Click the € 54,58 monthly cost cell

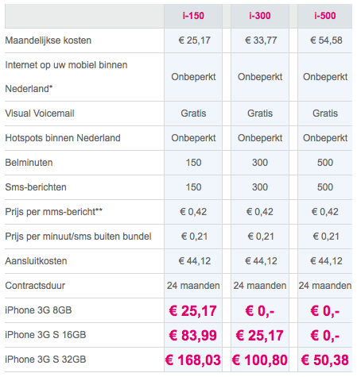(326, 40)
